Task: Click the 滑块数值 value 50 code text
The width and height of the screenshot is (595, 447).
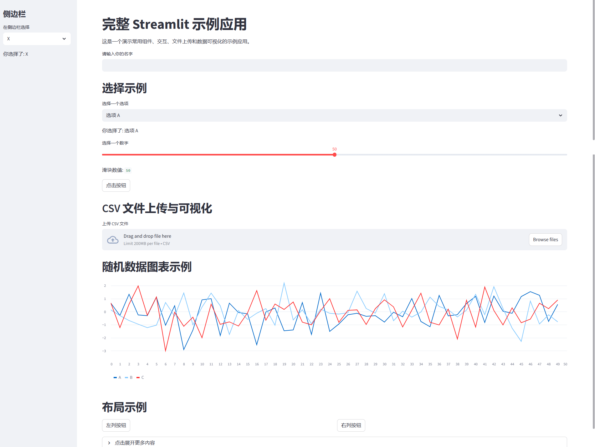Action: tap(128, 170)
